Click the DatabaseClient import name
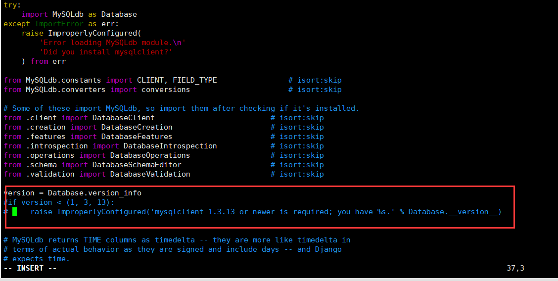 (x=123, y=118)
